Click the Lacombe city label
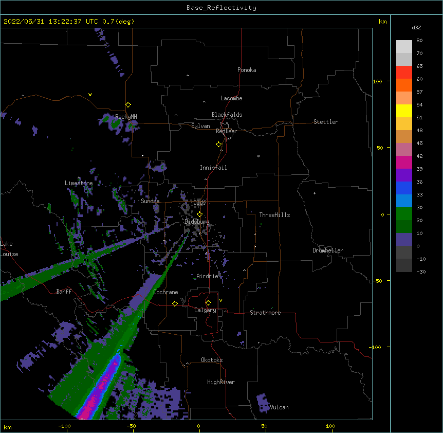This screenshot has width=443, height=433. pos(231,98)
